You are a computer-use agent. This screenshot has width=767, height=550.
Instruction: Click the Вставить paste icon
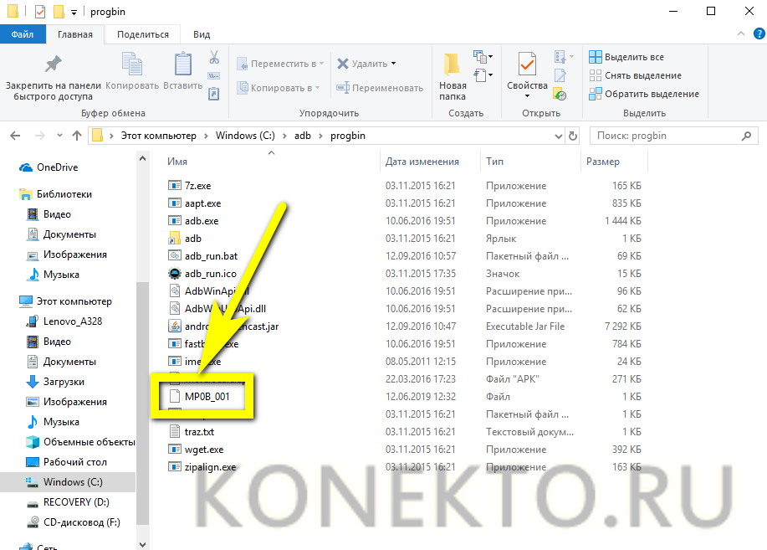tap(182, 66)
